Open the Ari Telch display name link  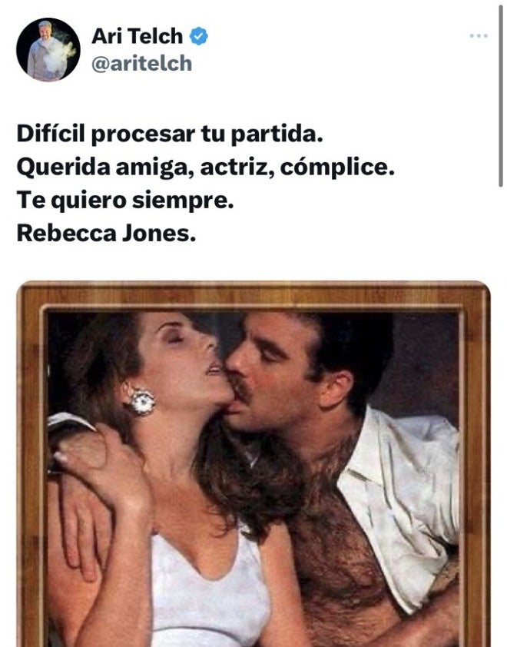[x=137, y=36]
